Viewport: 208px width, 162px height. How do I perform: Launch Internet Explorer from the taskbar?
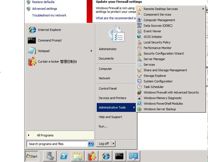(x=106, y=156)
